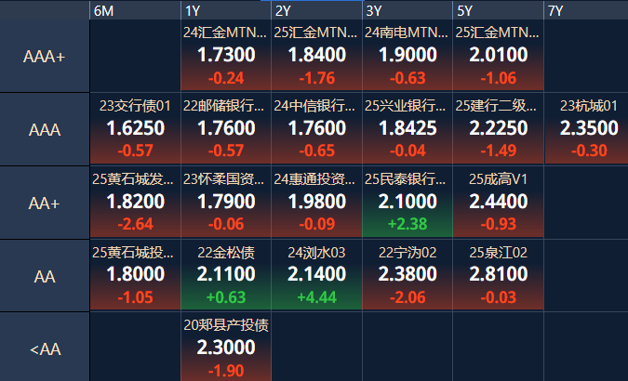Open the 25泉江02 bond at 2.8100
Image resolution: width=628 pixels, height=381 pixels.
pos(498,275)
